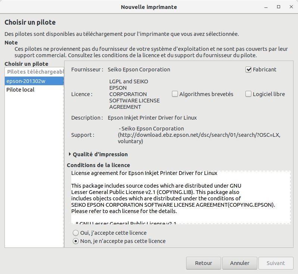Maximize the Nouvelle imprimante window
The height and width of the screenshot is (274, 298).
(x=279, y=7)
